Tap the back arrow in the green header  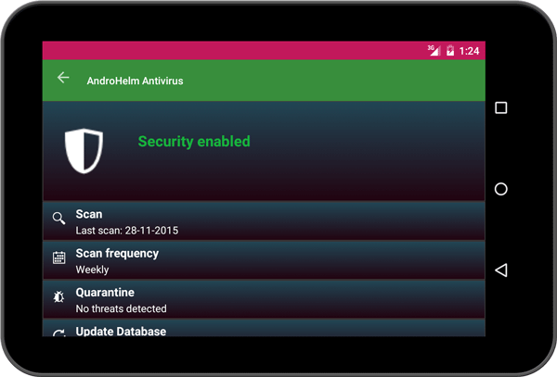[x=63, y=79]
